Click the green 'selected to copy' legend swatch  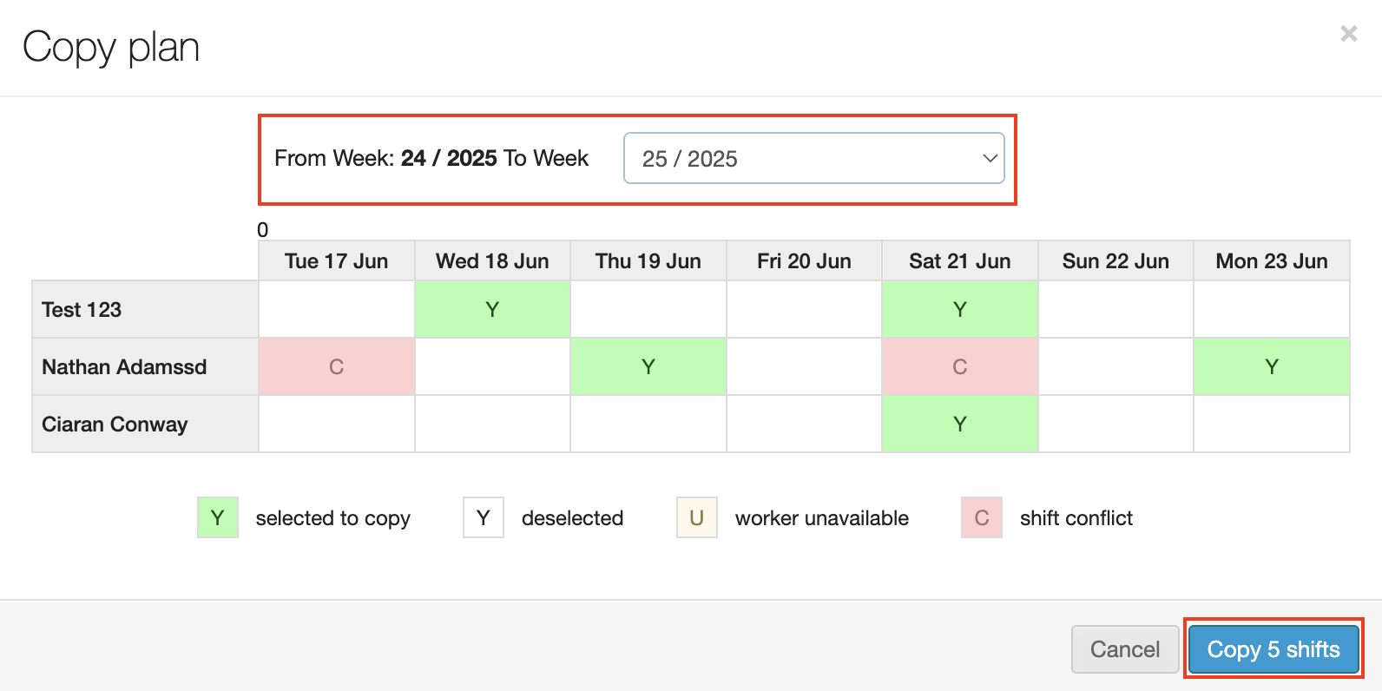pos(218,517)
